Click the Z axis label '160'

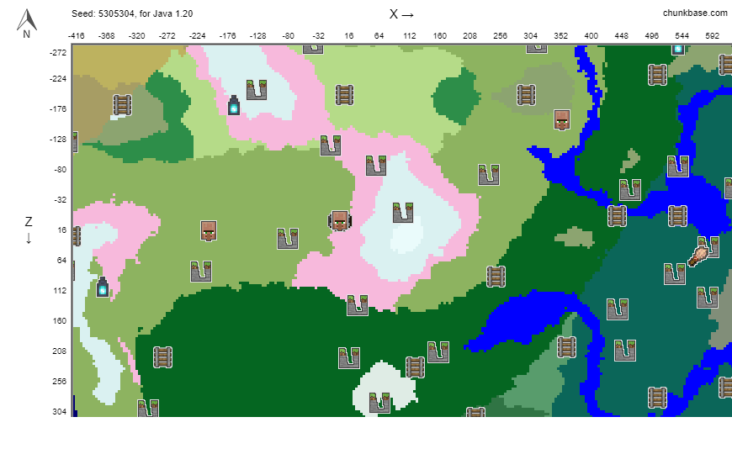click(x=59, y=321)
